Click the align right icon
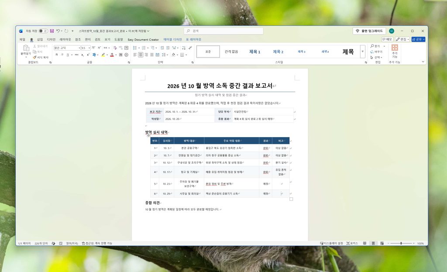The image size is (447, 272). point(146,55)
